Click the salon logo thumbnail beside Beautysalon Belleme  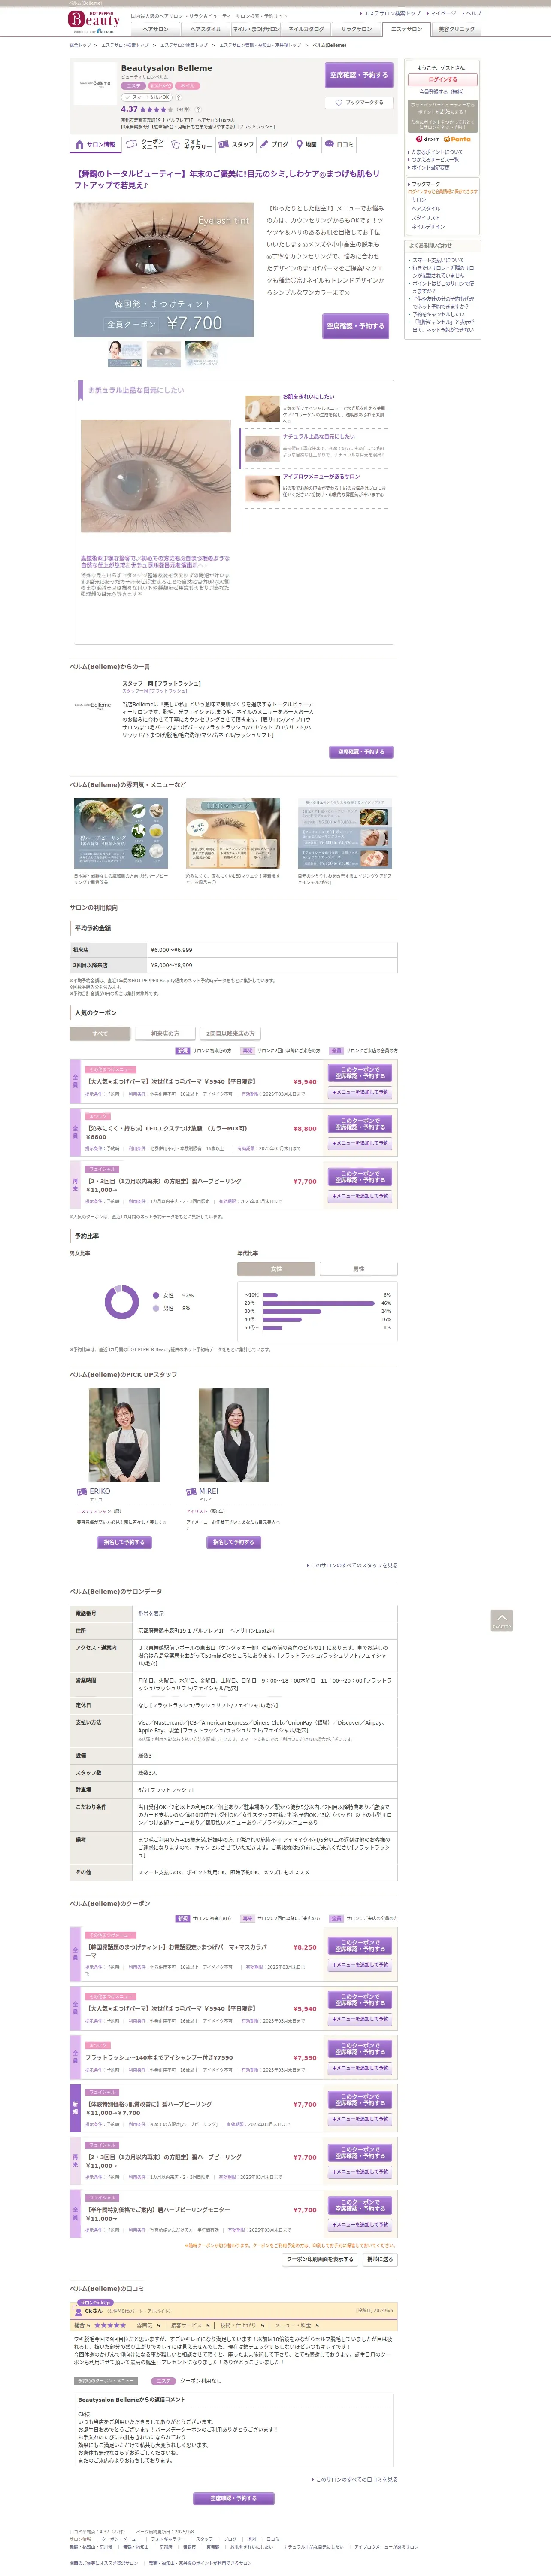coord(95,84)
